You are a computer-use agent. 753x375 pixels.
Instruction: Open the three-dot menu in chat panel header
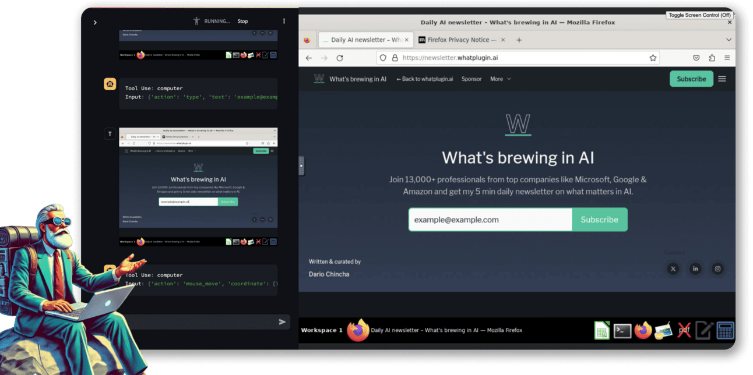284,21
